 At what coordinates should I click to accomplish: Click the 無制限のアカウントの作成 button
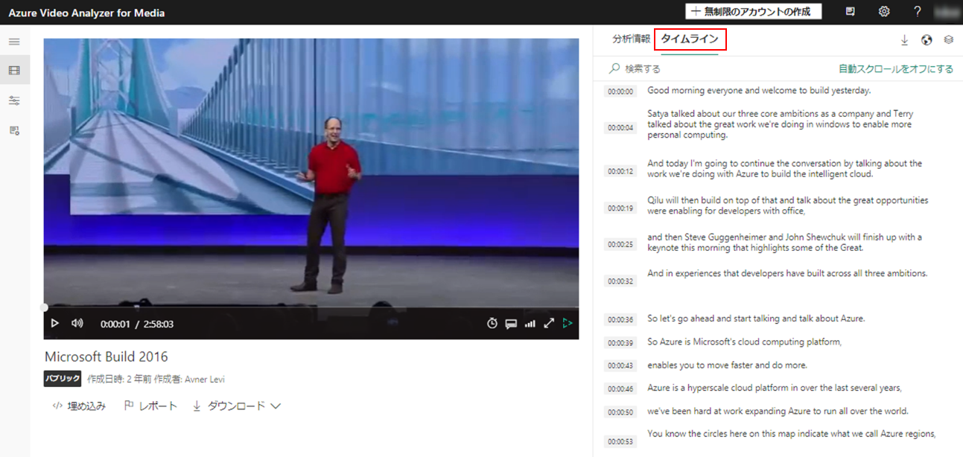tap(753, 12)
